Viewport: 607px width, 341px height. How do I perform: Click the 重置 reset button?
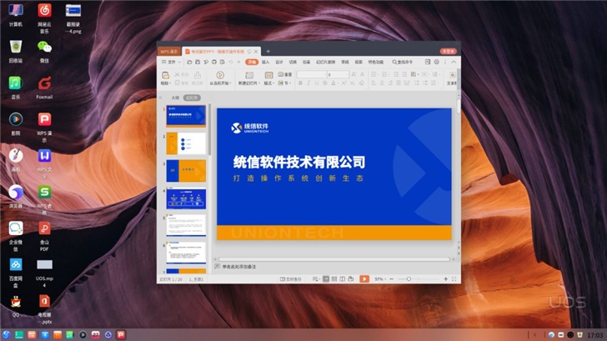(x=288, y=74)
